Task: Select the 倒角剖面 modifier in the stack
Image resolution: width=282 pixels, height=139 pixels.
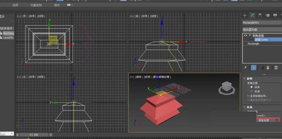Action: click(258, 35)
